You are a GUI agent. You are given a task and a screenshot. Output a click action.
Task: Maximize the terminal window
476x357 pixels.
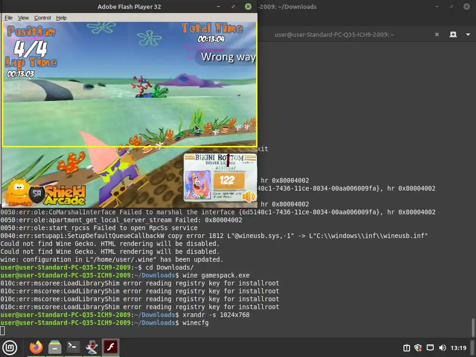tap(452, 7)
